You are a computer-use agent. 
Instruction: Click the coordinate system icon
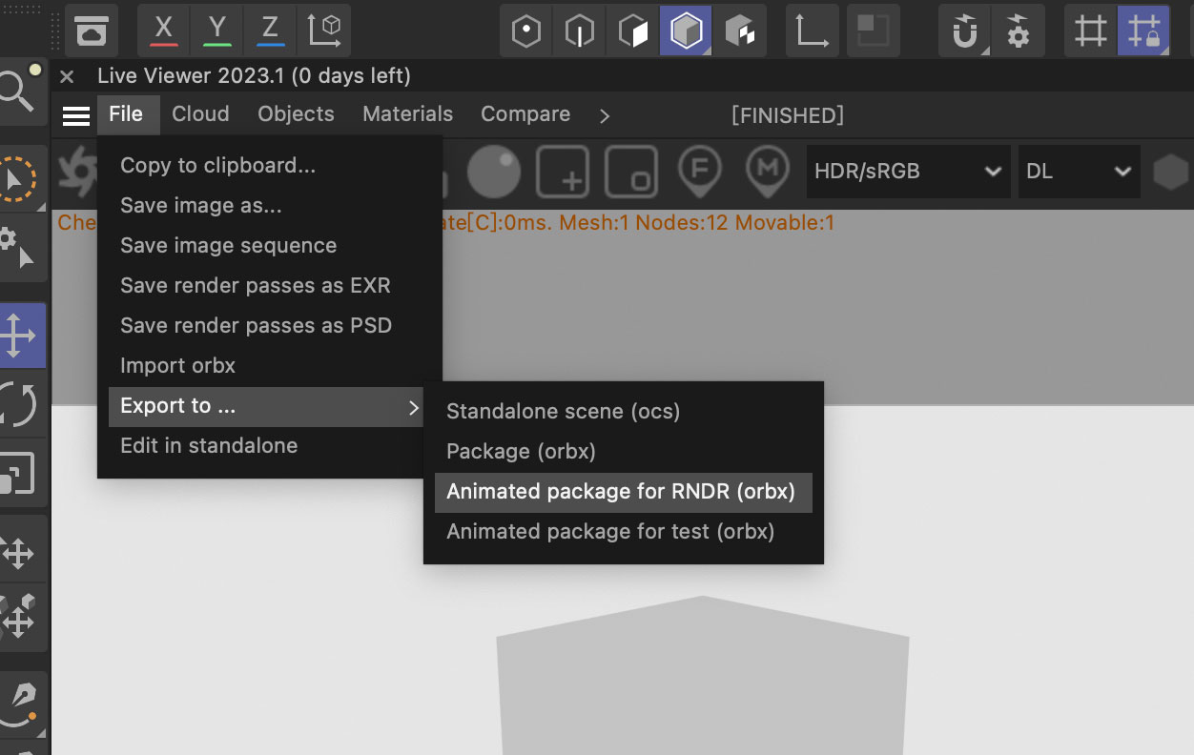(324, 31)
